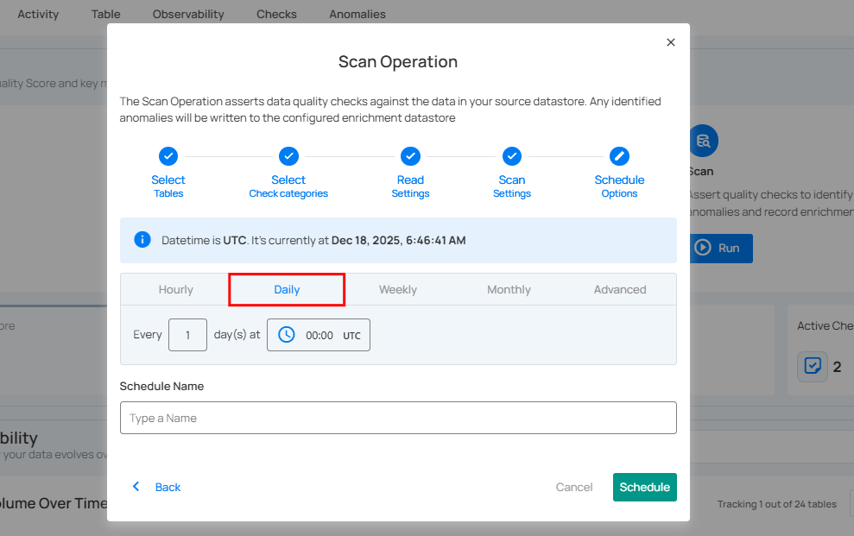This screenshot has width=854, height=536.
Task: Click the Active Checks checkmark icon
Action: point(813,366)
